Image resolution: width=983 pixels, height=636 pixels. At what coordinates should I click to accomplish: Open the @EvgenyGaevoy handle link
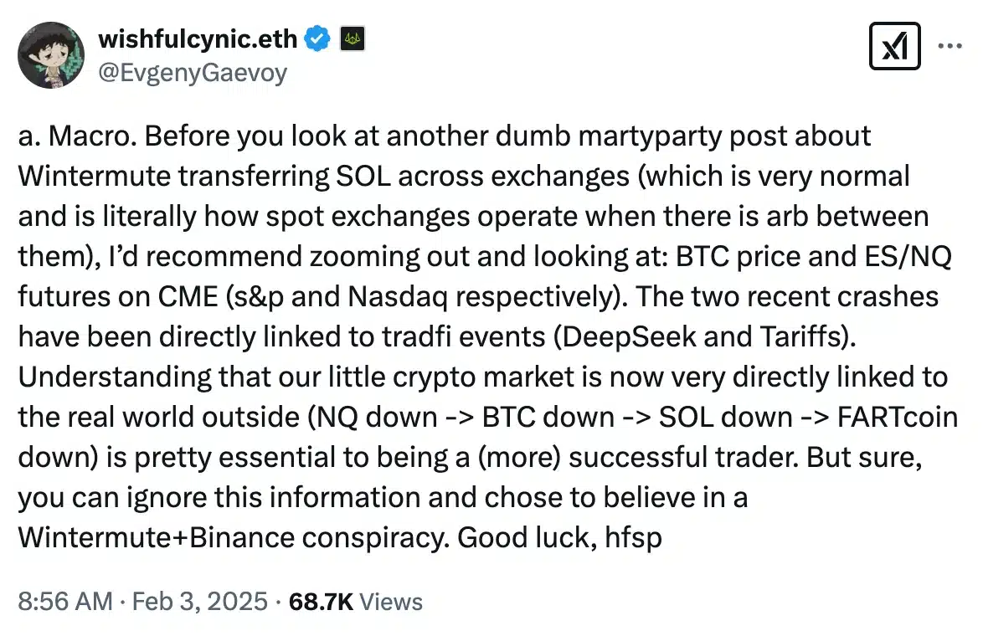(193, 73)
